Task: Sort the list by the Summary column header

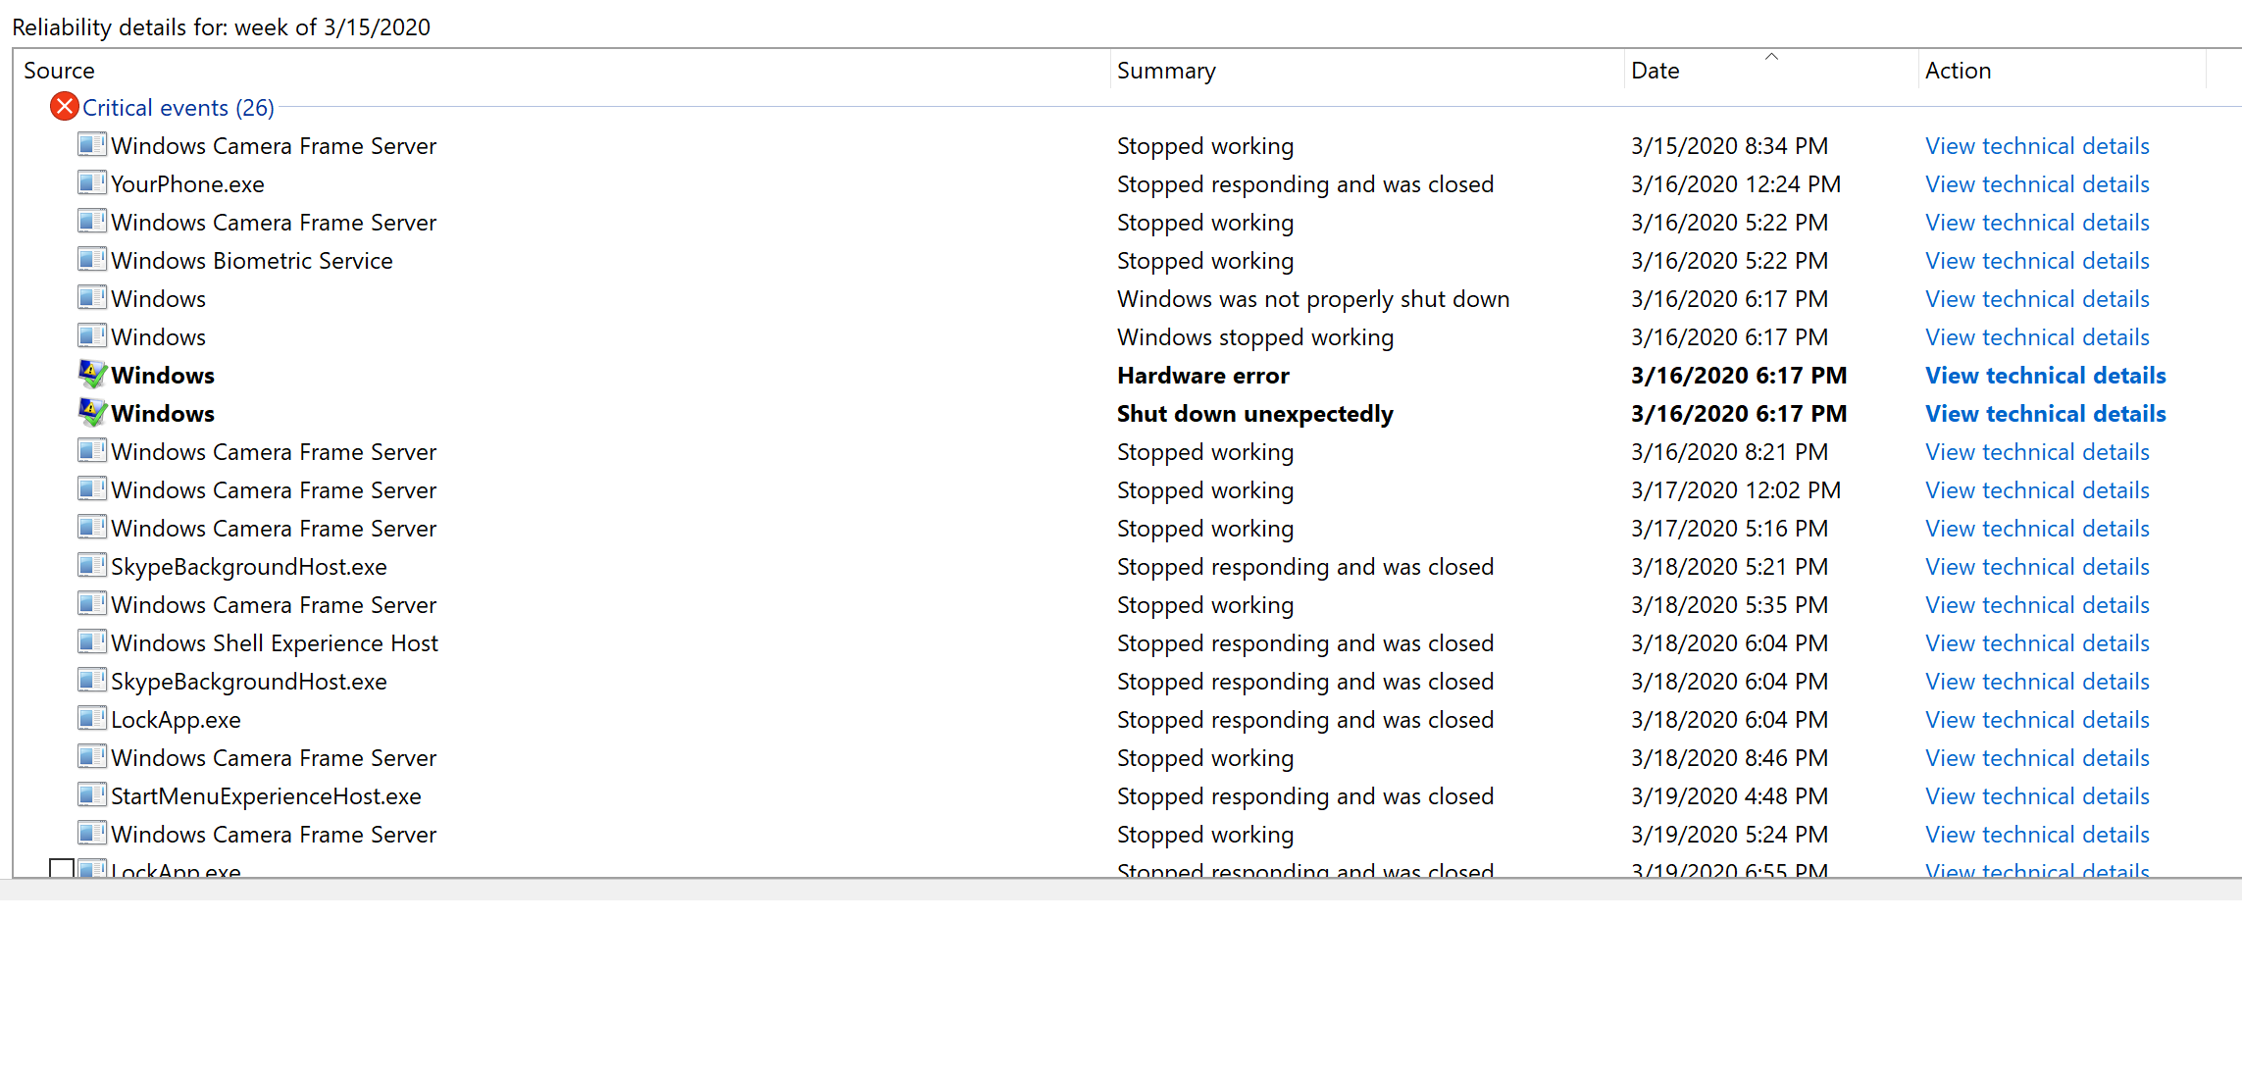Action: pyautogui.click(x=1166, y=71)
